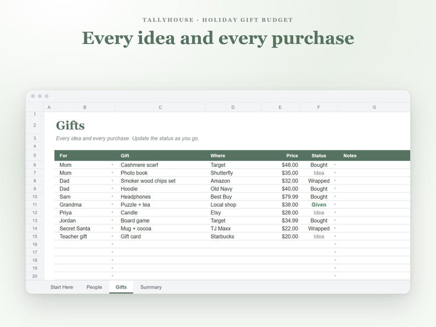
Task: Open the For dropdown next to Jordan
Action: point(113,221)
